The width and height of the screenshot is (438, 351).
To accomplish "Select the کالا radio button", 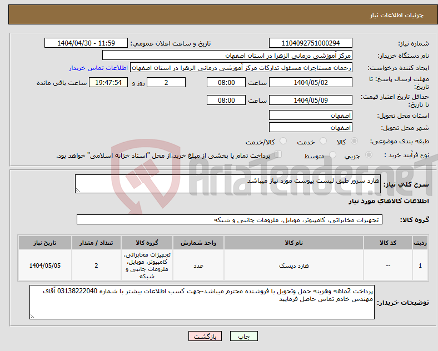I will point(354,141).
